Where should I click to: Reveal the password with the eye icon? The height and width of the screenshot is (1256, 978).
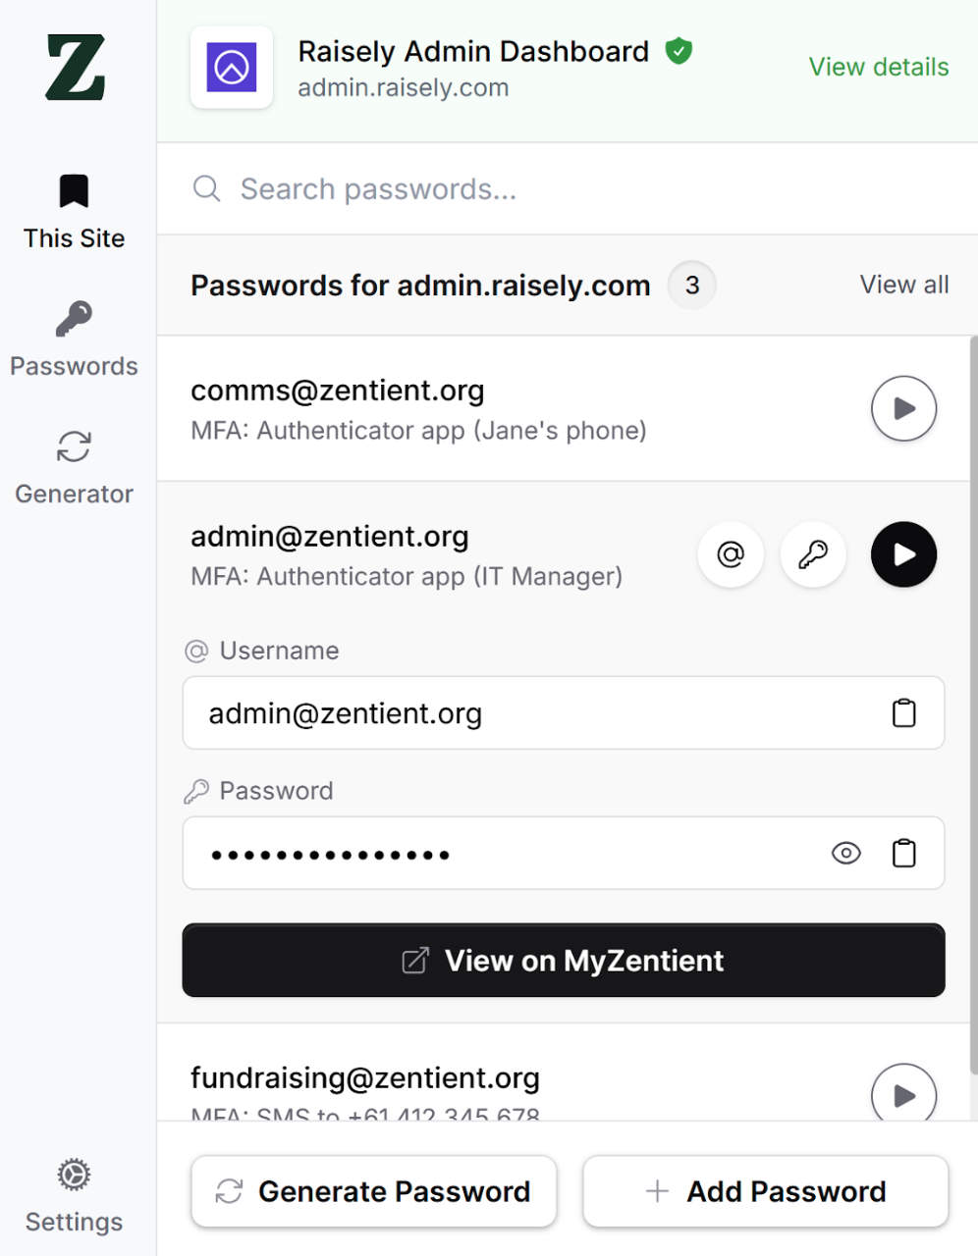point(845,854)
